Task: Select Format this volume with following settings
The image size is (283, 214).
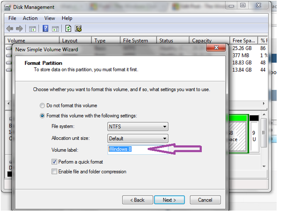Action: (42, 116)
